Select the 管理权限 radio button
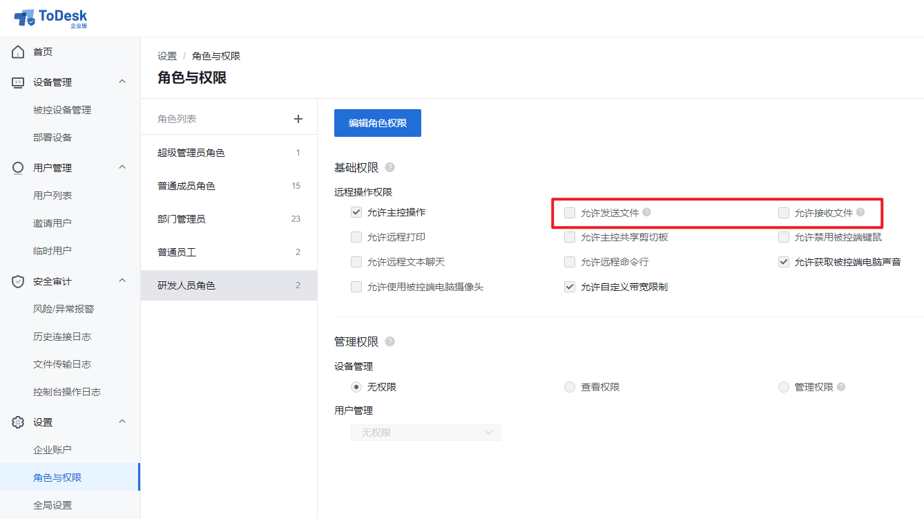This screenshot has height=519, width=924. click(784, 387)
